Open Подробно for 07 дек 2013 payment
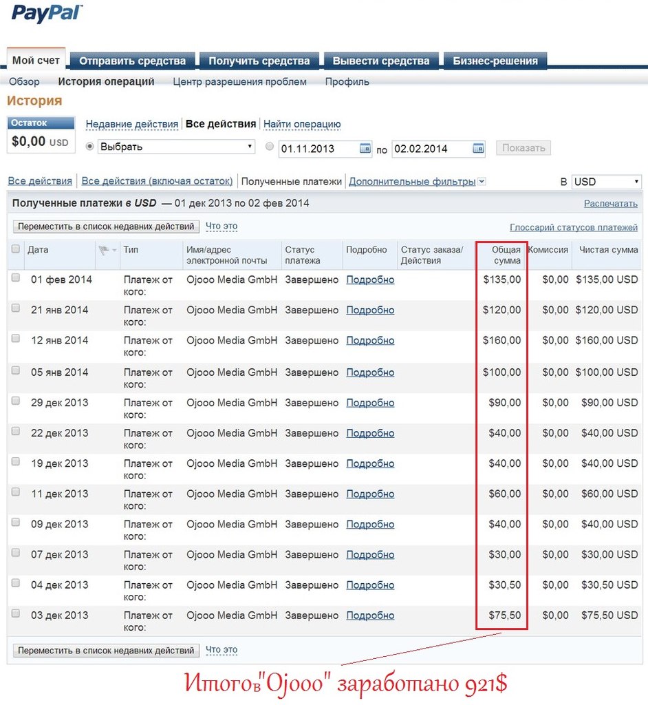648x705 pixels. click(370, 555)
